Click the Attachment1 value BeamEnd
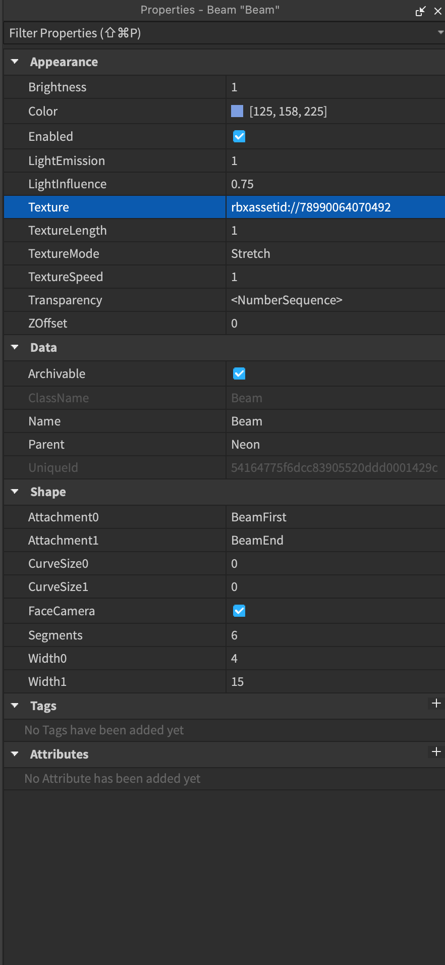Image resolution: width=445 pixels, height=965 pixels. tap(336, 540)
